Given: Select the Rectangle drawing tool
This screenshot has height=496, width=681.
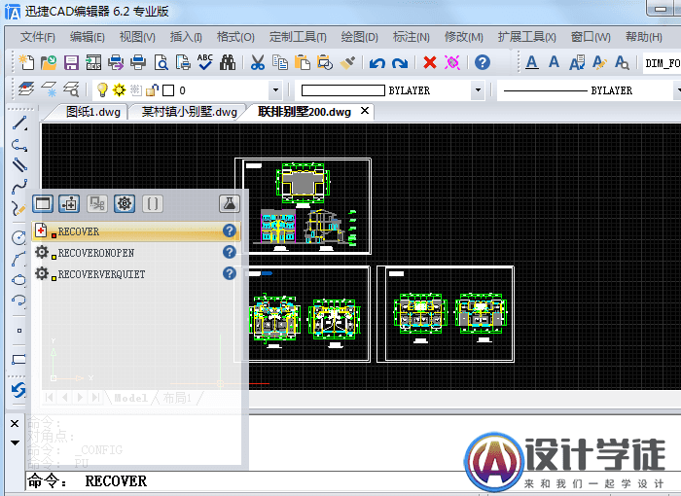Looking at the screenshot, I should [x=18, y=359].
